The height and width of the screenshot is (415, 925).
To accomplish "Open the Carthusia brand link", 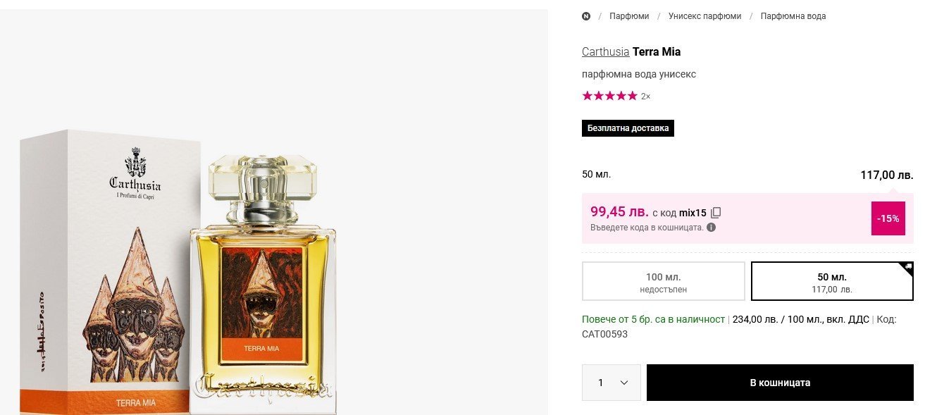I will tap(605, 51).
